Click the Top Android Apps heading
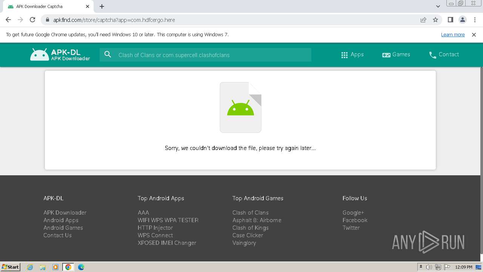 tap(161, 198)
